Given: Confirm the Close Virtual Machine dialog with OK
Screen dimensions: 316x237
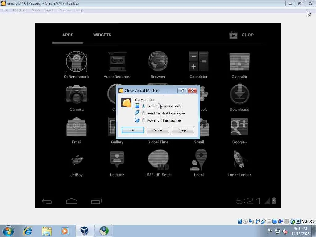Looking at the screenshot, I should coord(133,130).
